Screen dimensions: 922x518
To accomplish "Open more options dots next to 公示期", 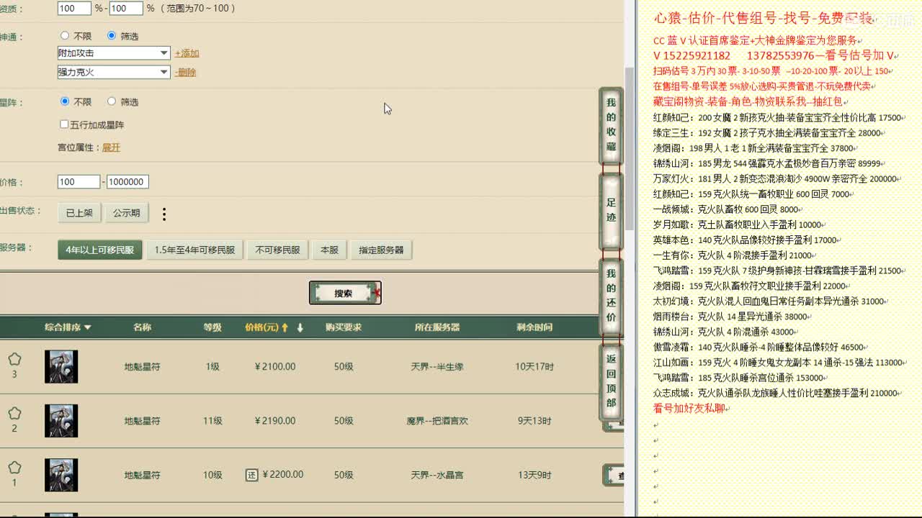I will [x=164, y=214].
